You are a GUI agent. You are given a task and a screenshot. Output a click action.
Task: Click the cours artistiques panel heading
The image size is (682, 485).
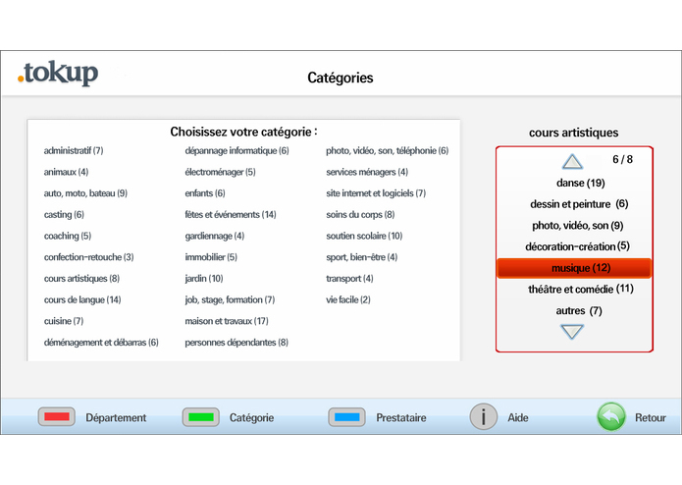click(573, 133)
